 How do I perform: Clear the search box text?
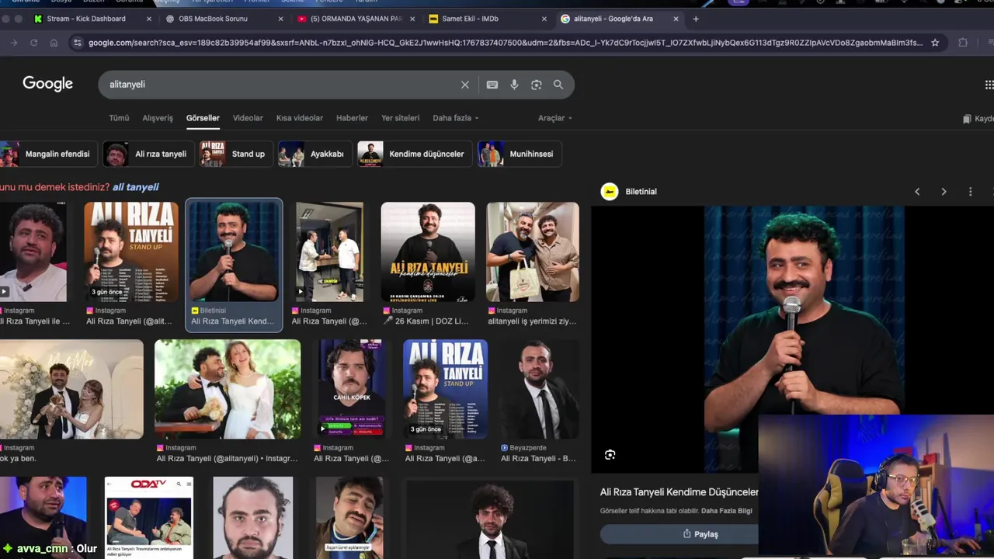pyautogui.click(x=465, y=85)
